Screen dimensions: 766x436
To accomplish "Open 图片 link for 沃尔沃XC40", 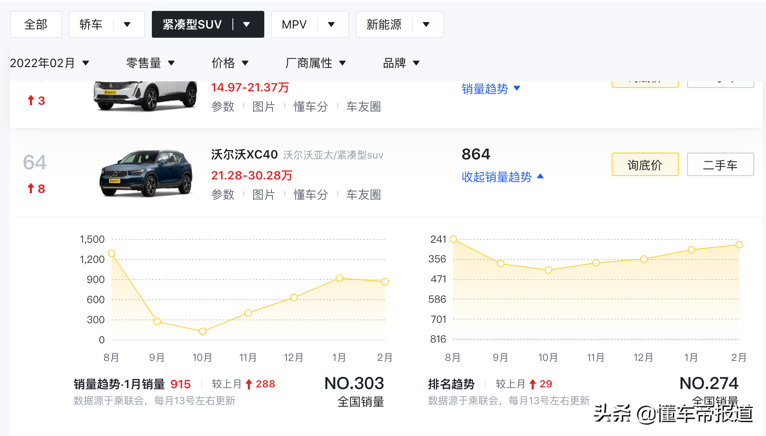I will click(263, 195).
